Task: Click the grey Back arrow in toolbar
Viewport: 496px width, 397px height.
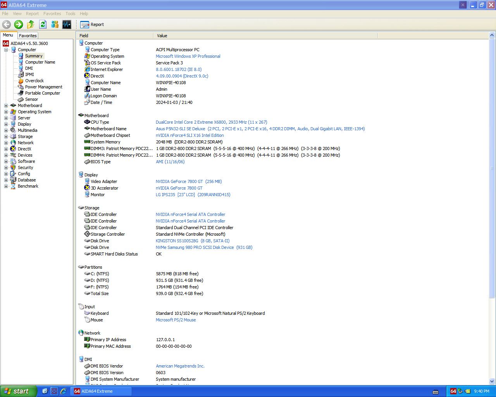Action: coord(7,24)
